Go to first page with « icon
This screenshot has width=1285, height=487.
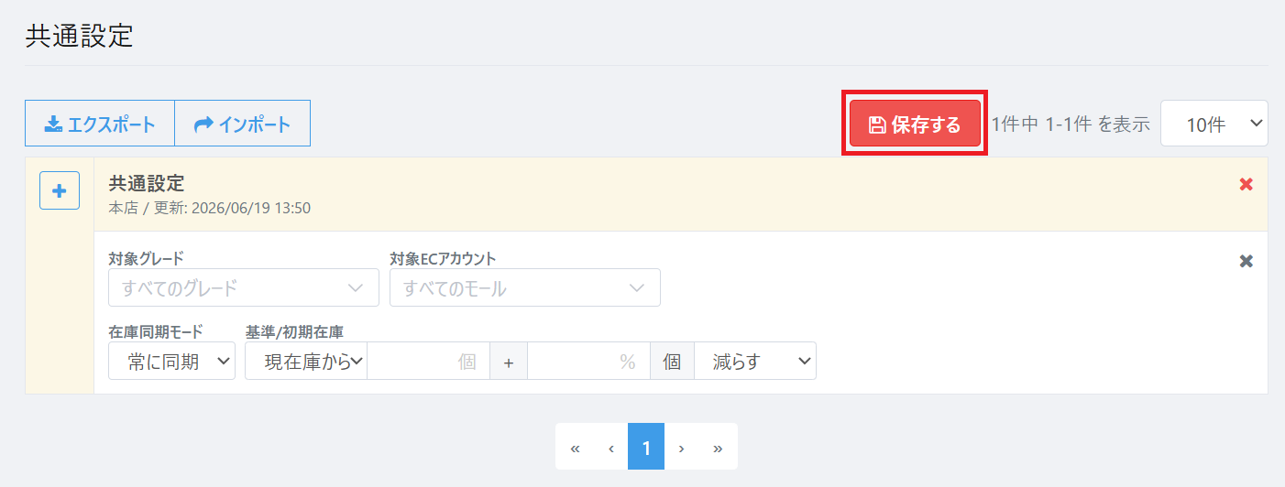(575, 447)
